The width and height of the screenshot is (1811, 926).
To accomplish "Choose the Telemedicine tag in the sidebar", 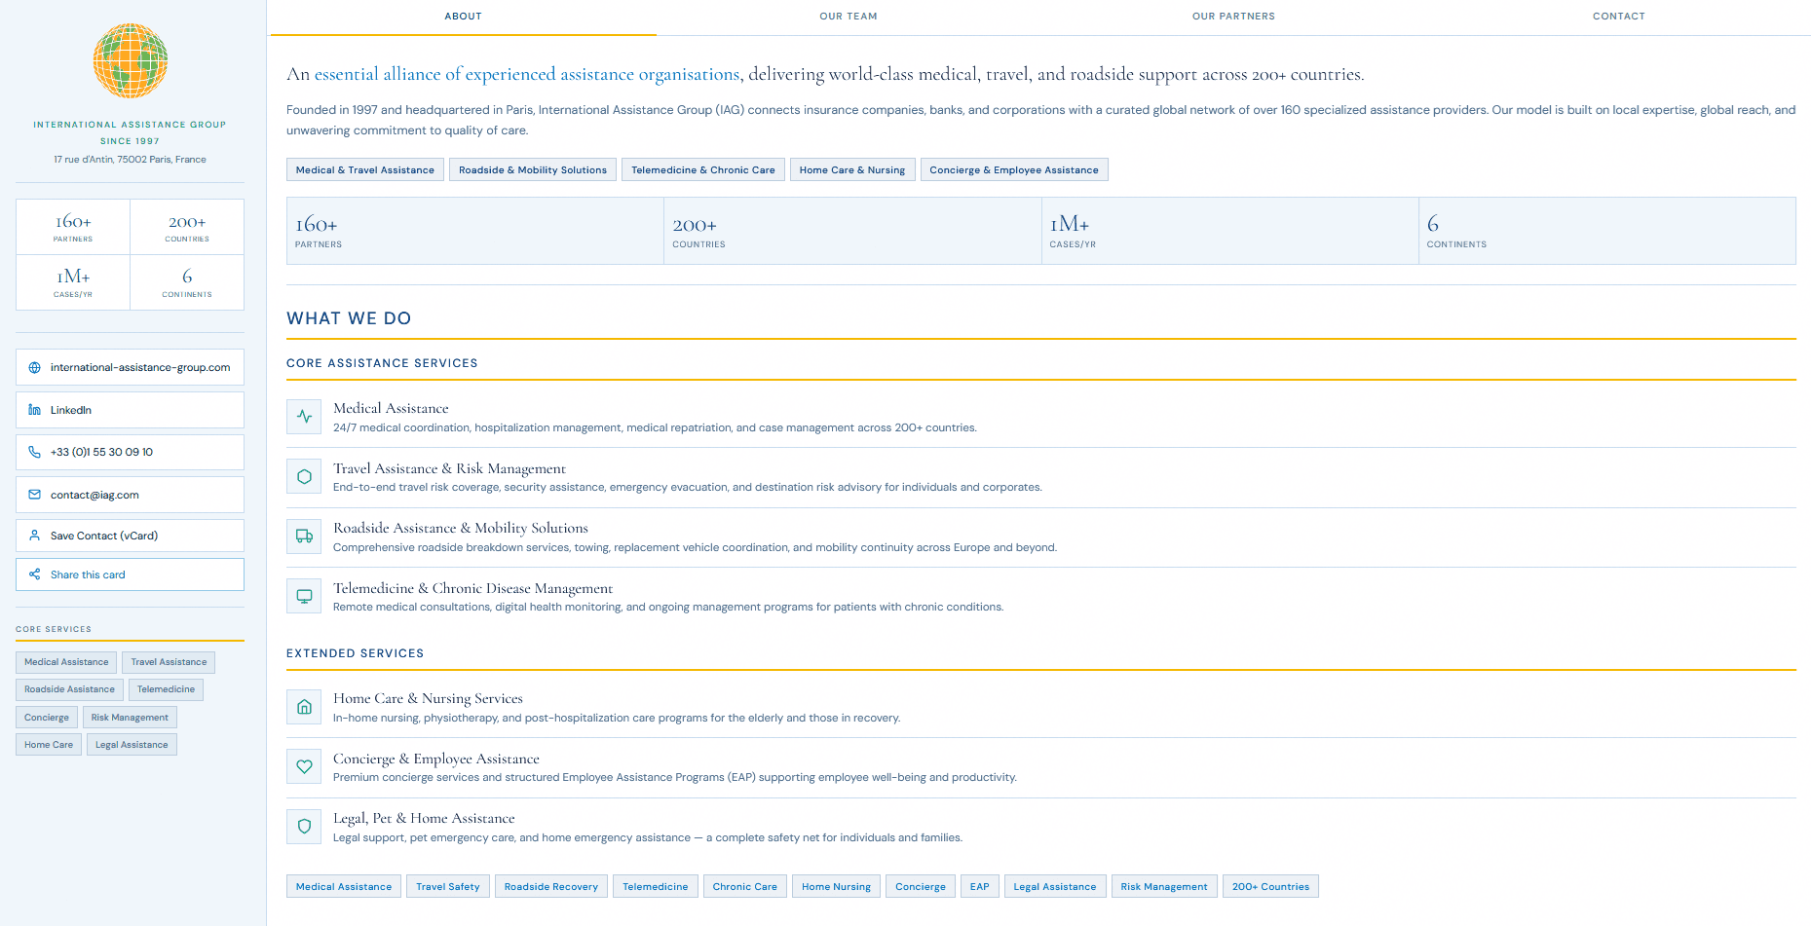I will point(166,689).
